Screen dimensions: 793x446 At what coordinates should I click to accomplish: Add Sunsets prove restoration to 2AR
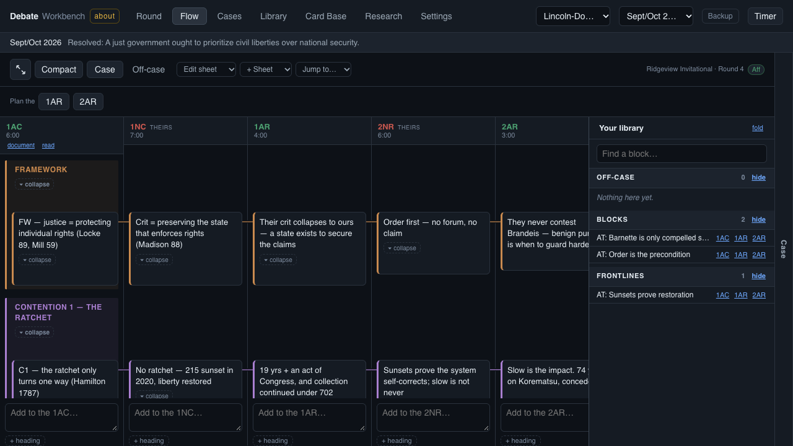[759, 295]
